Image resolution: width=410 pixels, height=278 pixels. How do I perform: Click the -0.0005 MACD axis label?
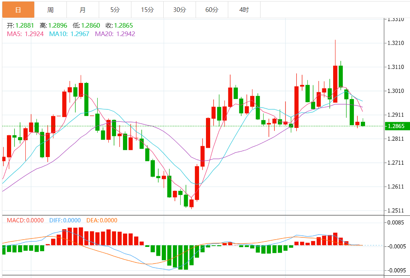click(x=396, y=246)
